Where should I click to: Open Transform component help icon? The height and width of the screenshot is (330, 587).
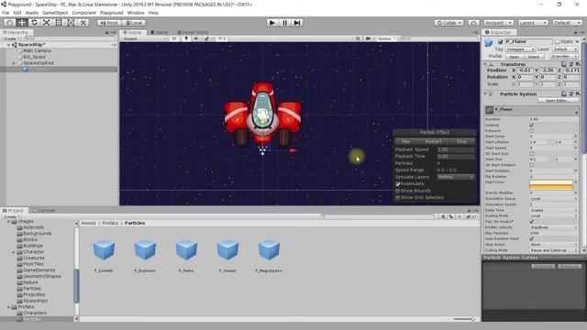[565, 64]
